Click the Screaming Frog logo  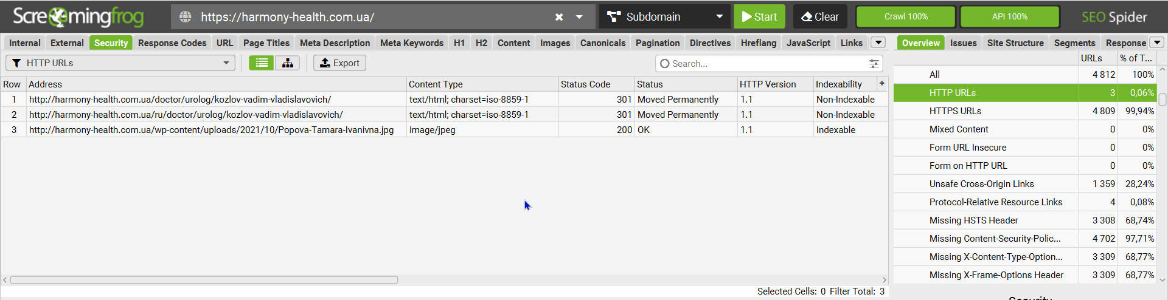click(78, 17)
